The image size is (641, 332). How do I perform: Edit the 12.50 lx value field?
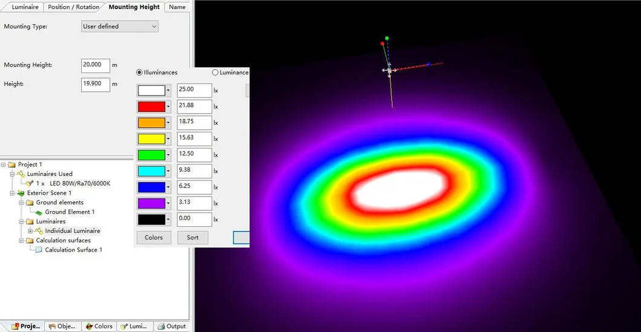(x=194, y=155)
